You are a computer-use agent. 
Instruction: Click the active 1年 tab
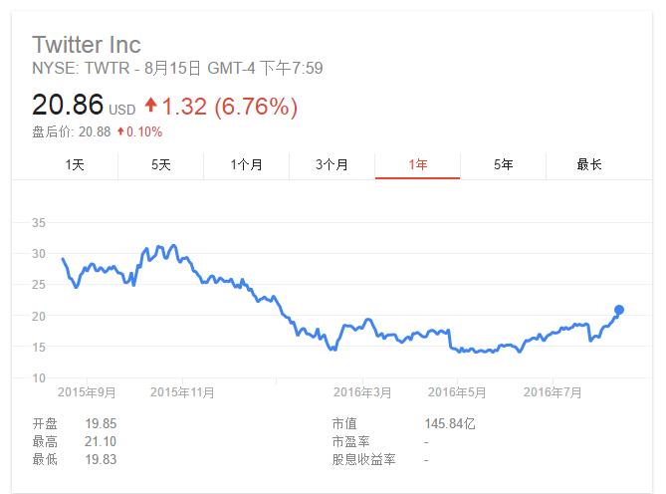(x=417, y=164)
